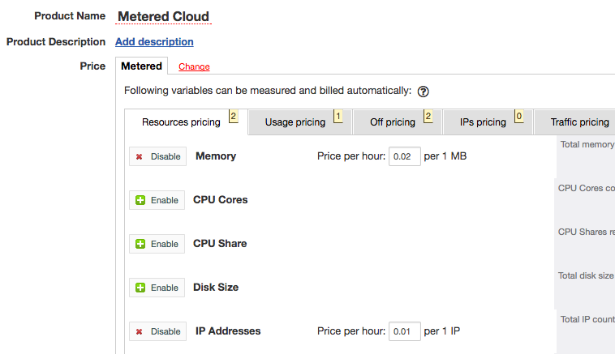
Task: Click the help question mark icon
Action: tap(424, 92)
